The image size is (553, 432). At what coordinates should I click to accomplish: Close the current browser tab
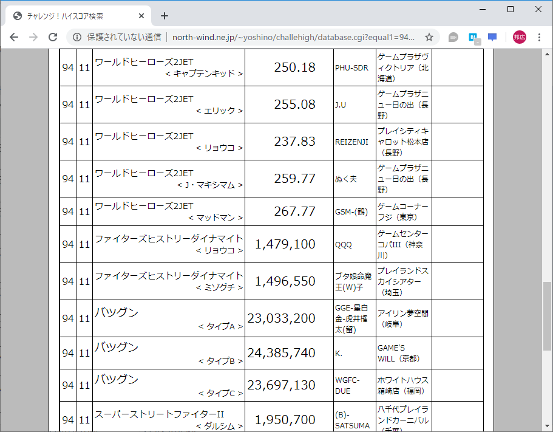click(x=141, y=16)
